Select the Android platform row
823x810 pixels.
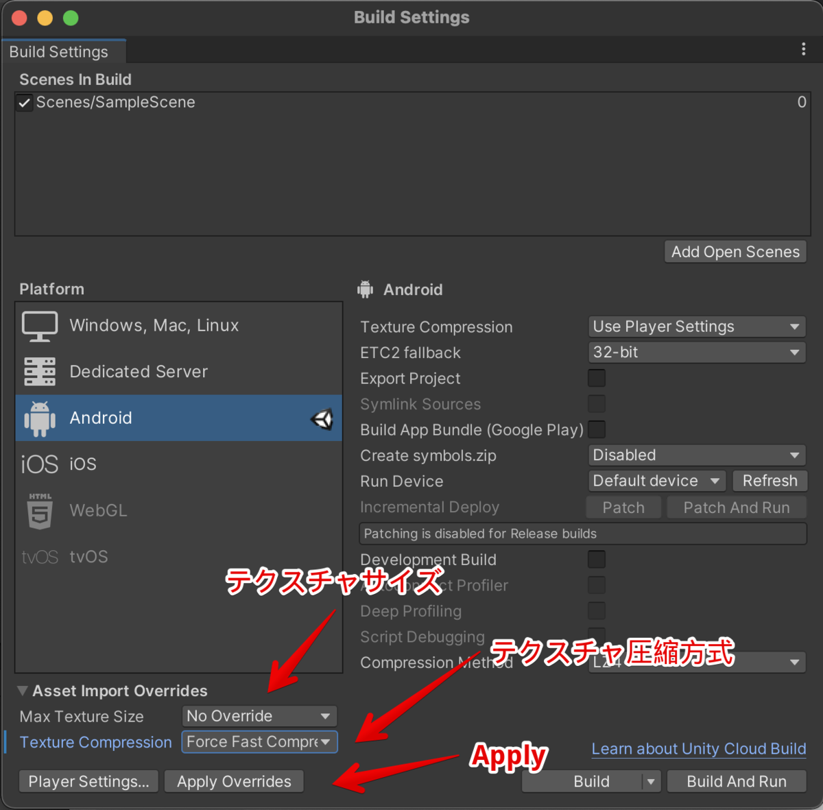point(179,418)
